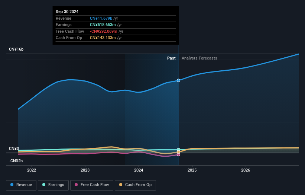Image resolution: width=305 pixels, height=195 pixels.
Task: Click the CN¥518.653m earnings value
Action: coord(103,25)
